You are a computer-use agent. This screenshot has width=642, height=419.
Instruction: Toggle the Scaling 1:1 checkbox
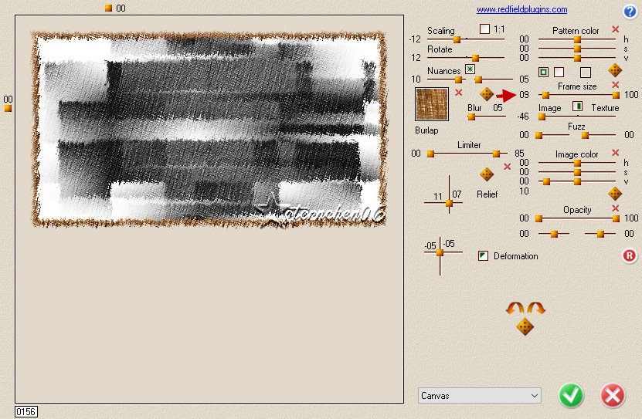tap(485, 30)
